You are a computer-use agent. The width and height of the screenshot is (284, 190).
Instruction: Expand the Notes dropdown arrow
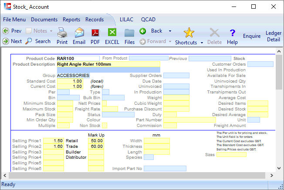[x=51, y=31]
